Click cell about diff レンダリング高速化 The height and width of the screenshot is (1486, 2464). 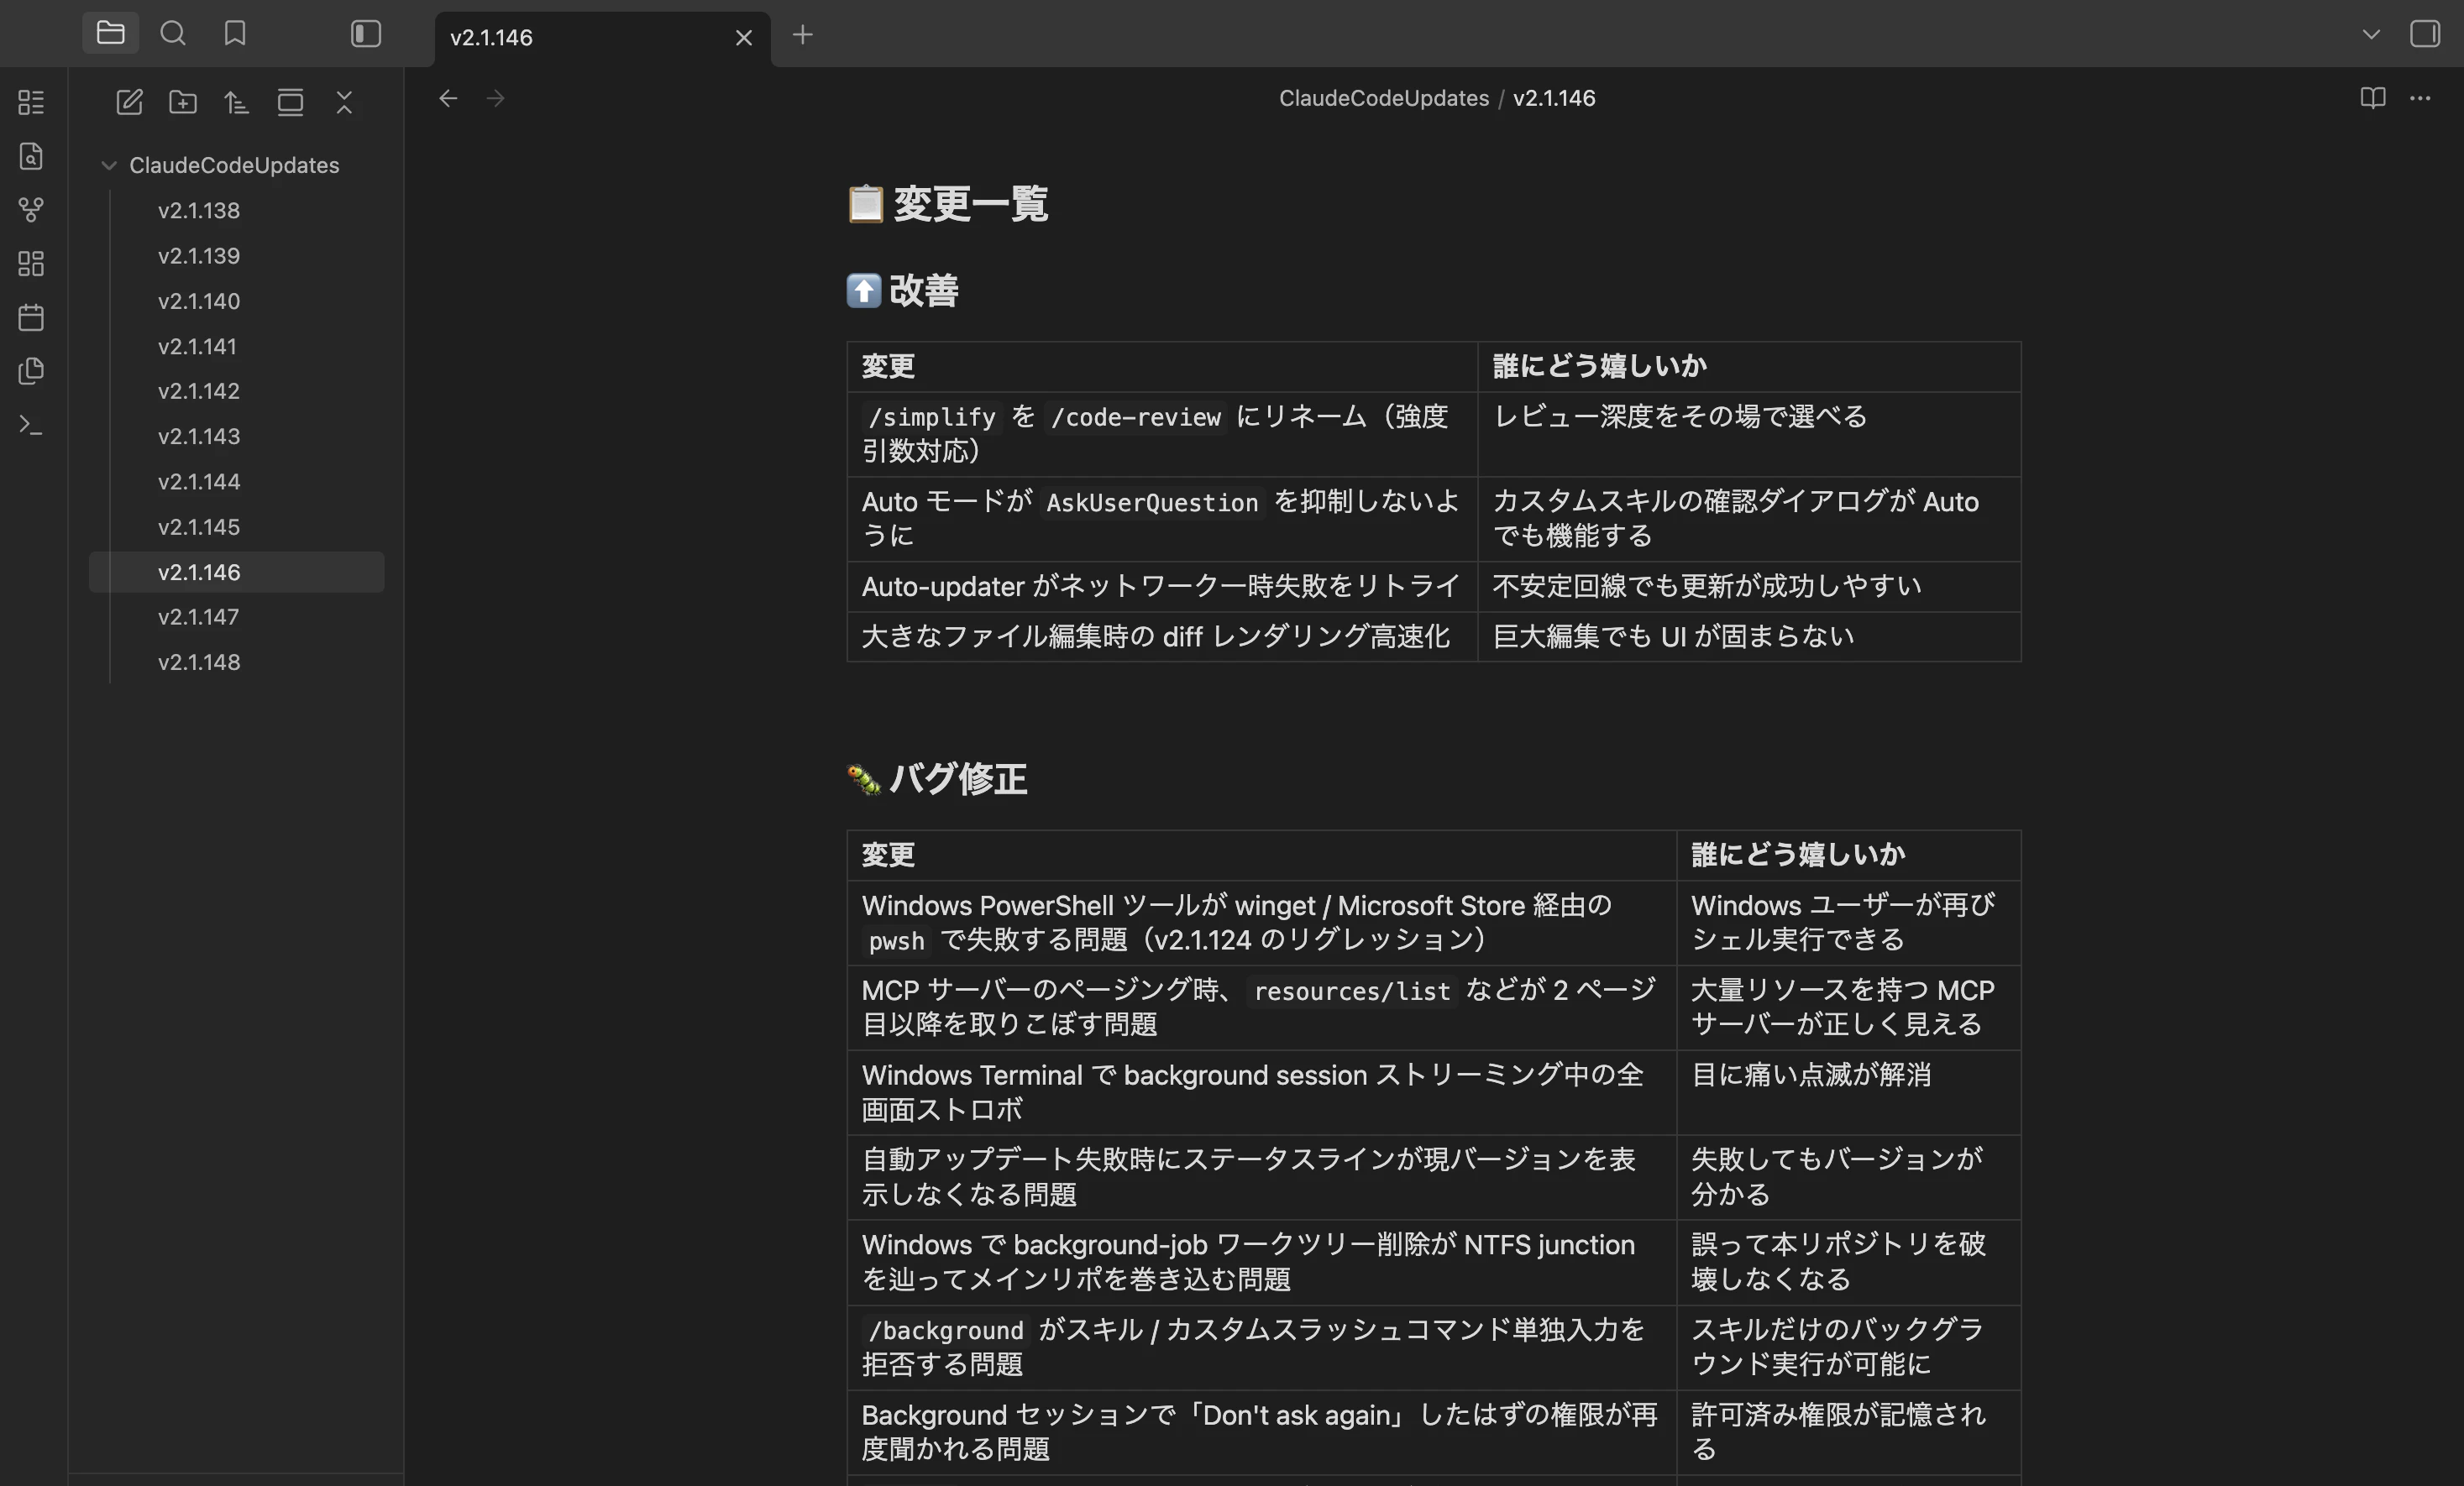click(1162, 636)
